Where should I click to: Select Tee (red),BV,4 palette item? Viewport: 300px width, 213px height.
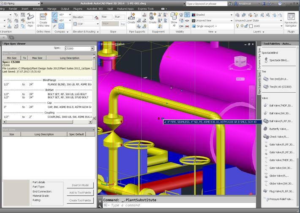pos(276,79)
